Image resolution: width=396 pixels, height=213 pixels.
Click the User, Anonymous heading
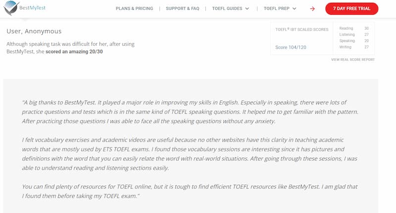pyautogui.click(x=34, y=31)
